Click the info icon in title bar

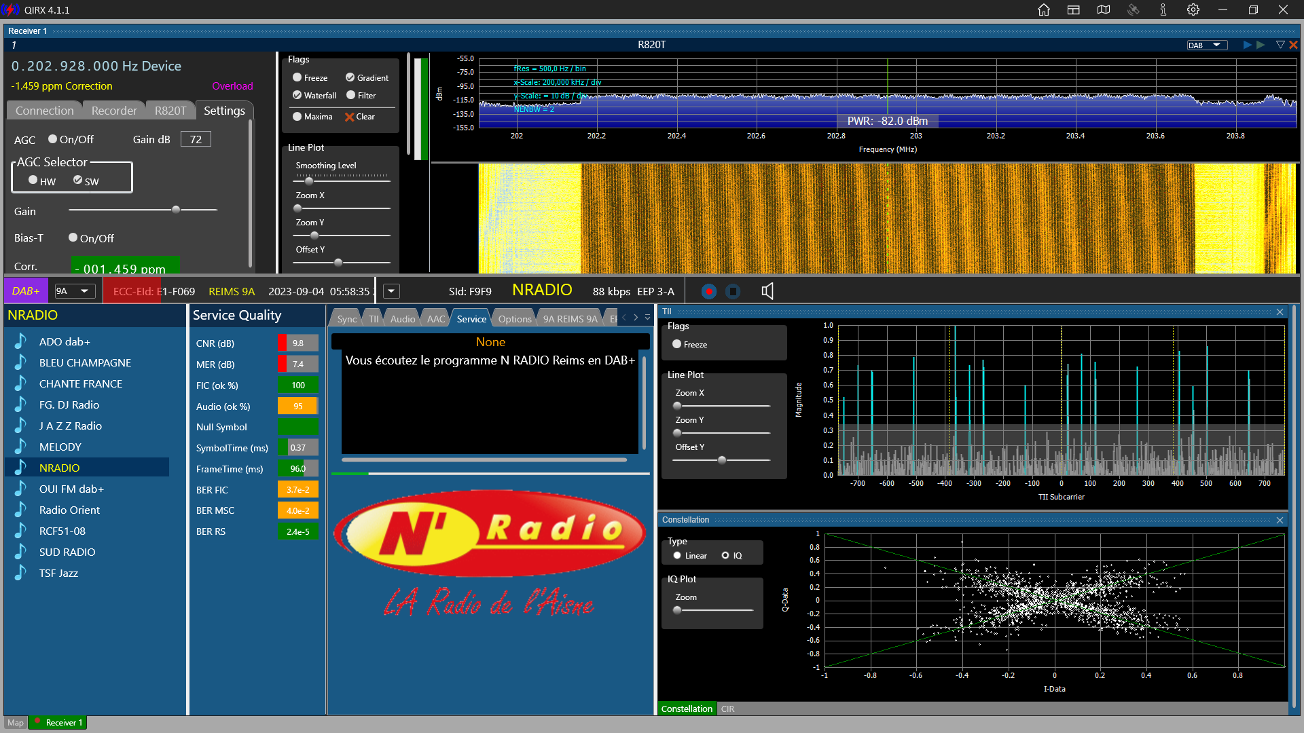(1163, 10)
